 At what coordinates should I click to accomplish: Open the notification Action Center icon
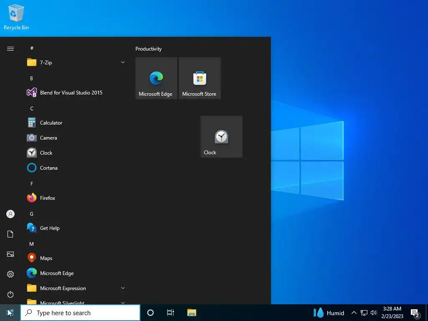tap(415, 313)
